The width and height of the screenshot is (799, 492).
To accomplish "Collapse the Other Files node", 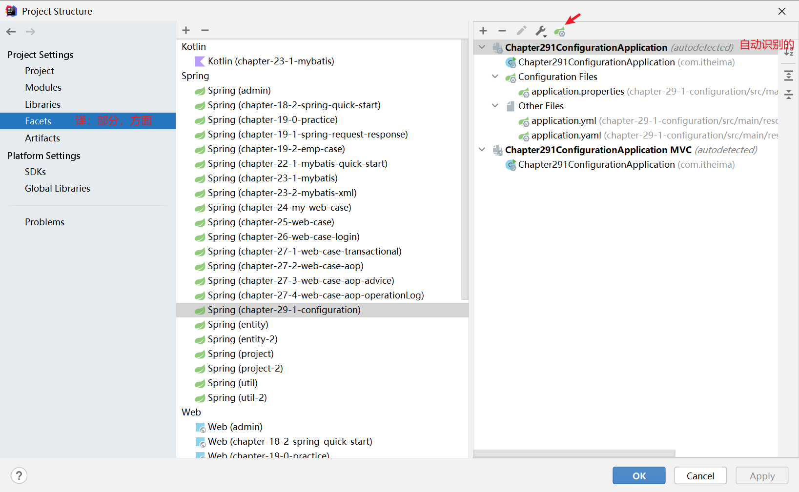I will point(495,106).
